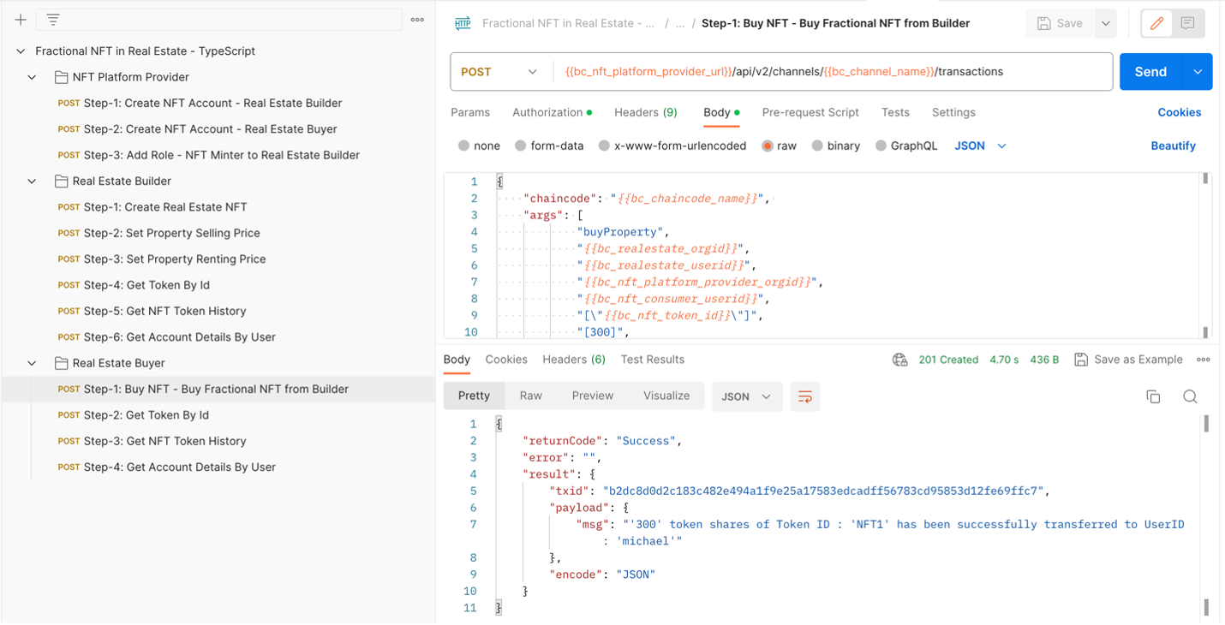The image size is (1225, 625).
Task: Click the plus icon to create new collection
Action: point(21,20)
